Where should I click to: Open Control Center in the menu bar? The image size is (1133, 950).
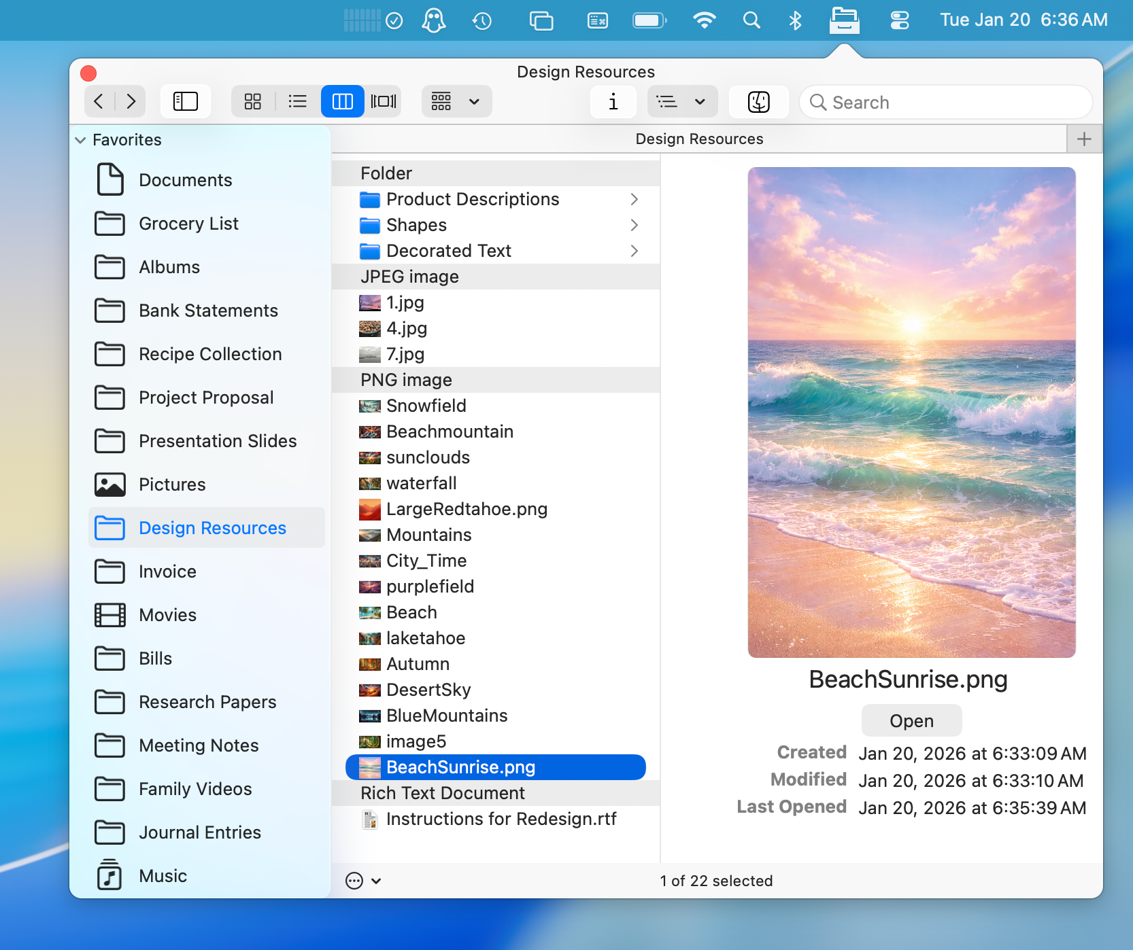coord(900,20)
